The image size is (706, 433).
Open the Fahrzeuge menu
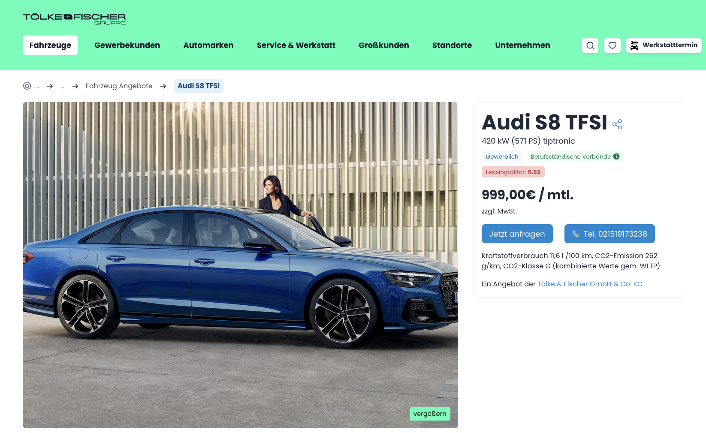50,45
